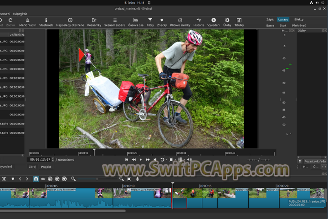
Task: Switch layout to Zvuk
Action: (283, 26)
